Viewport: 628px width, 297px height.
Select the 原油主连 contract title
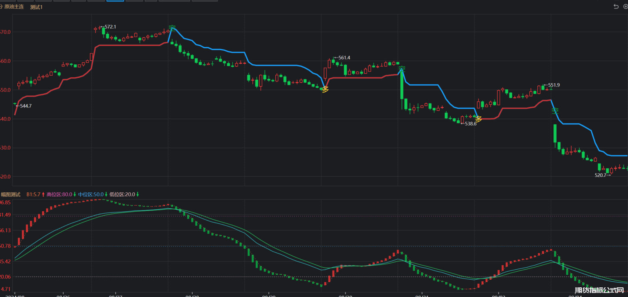(x=14, y=7)
